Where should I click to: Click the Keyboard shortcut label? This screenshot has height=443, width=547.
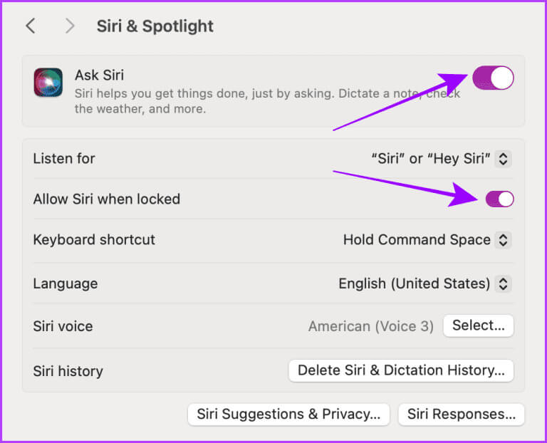point(94,240)
